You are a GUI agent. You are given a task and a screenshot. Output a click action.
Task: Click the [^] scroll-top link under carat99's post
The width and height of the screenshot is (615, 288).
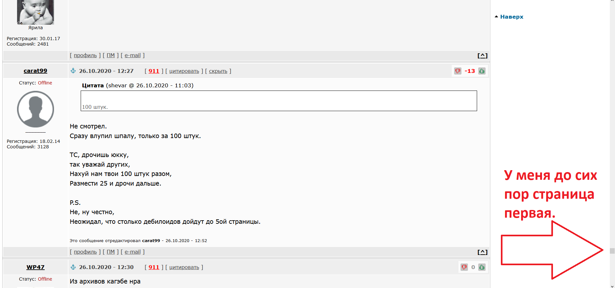click(x=482, y=252)
